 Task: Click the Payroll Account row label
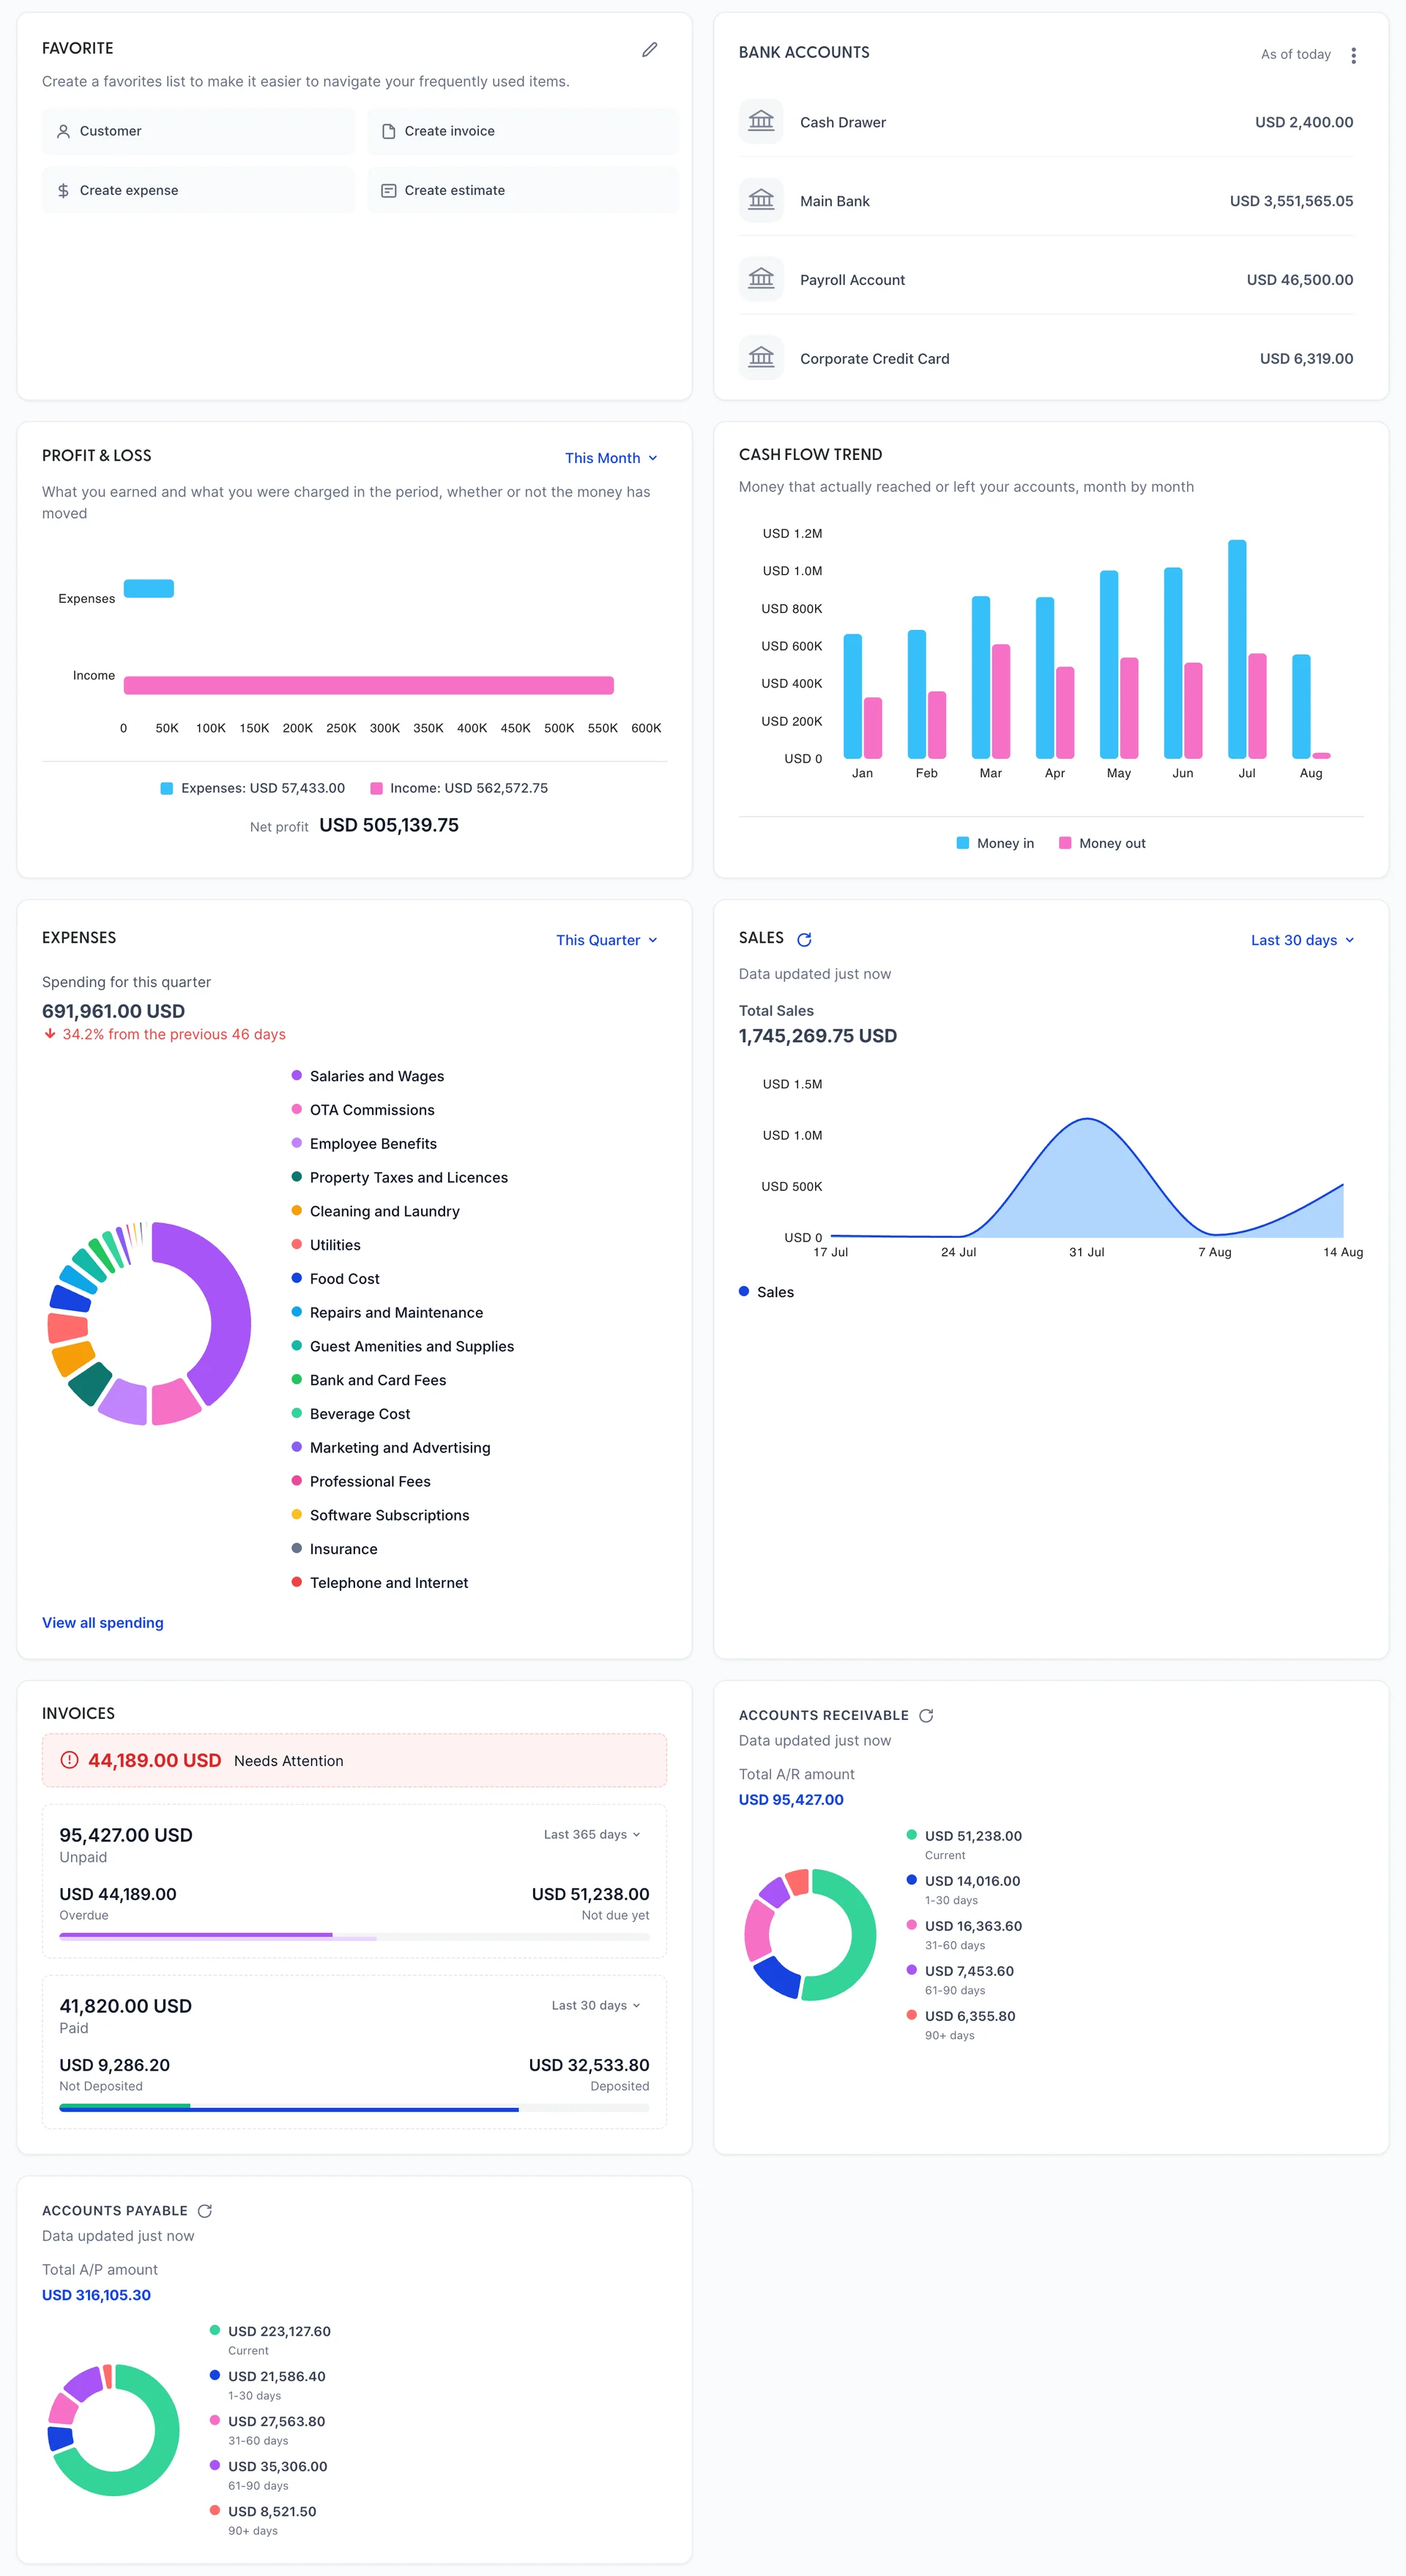(x=852, y=280)
